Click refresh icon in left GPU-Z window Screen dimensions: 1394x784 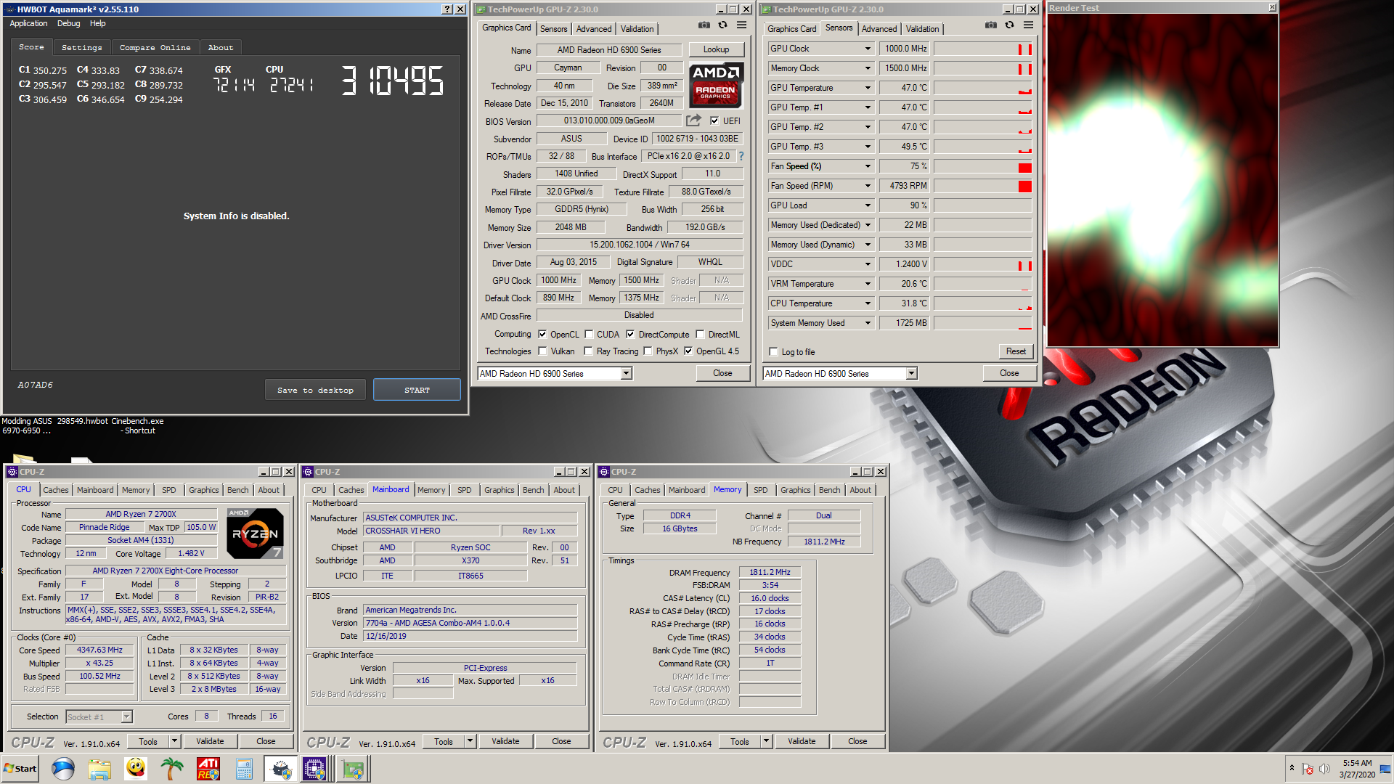(723, 25)
